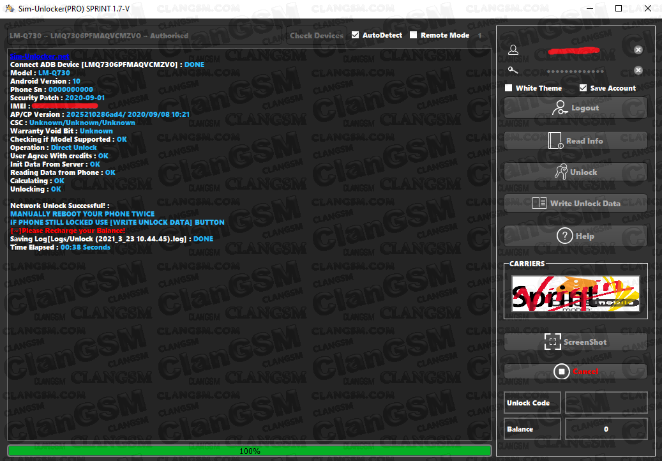Clear the password field with X icon

pos(638,70)
